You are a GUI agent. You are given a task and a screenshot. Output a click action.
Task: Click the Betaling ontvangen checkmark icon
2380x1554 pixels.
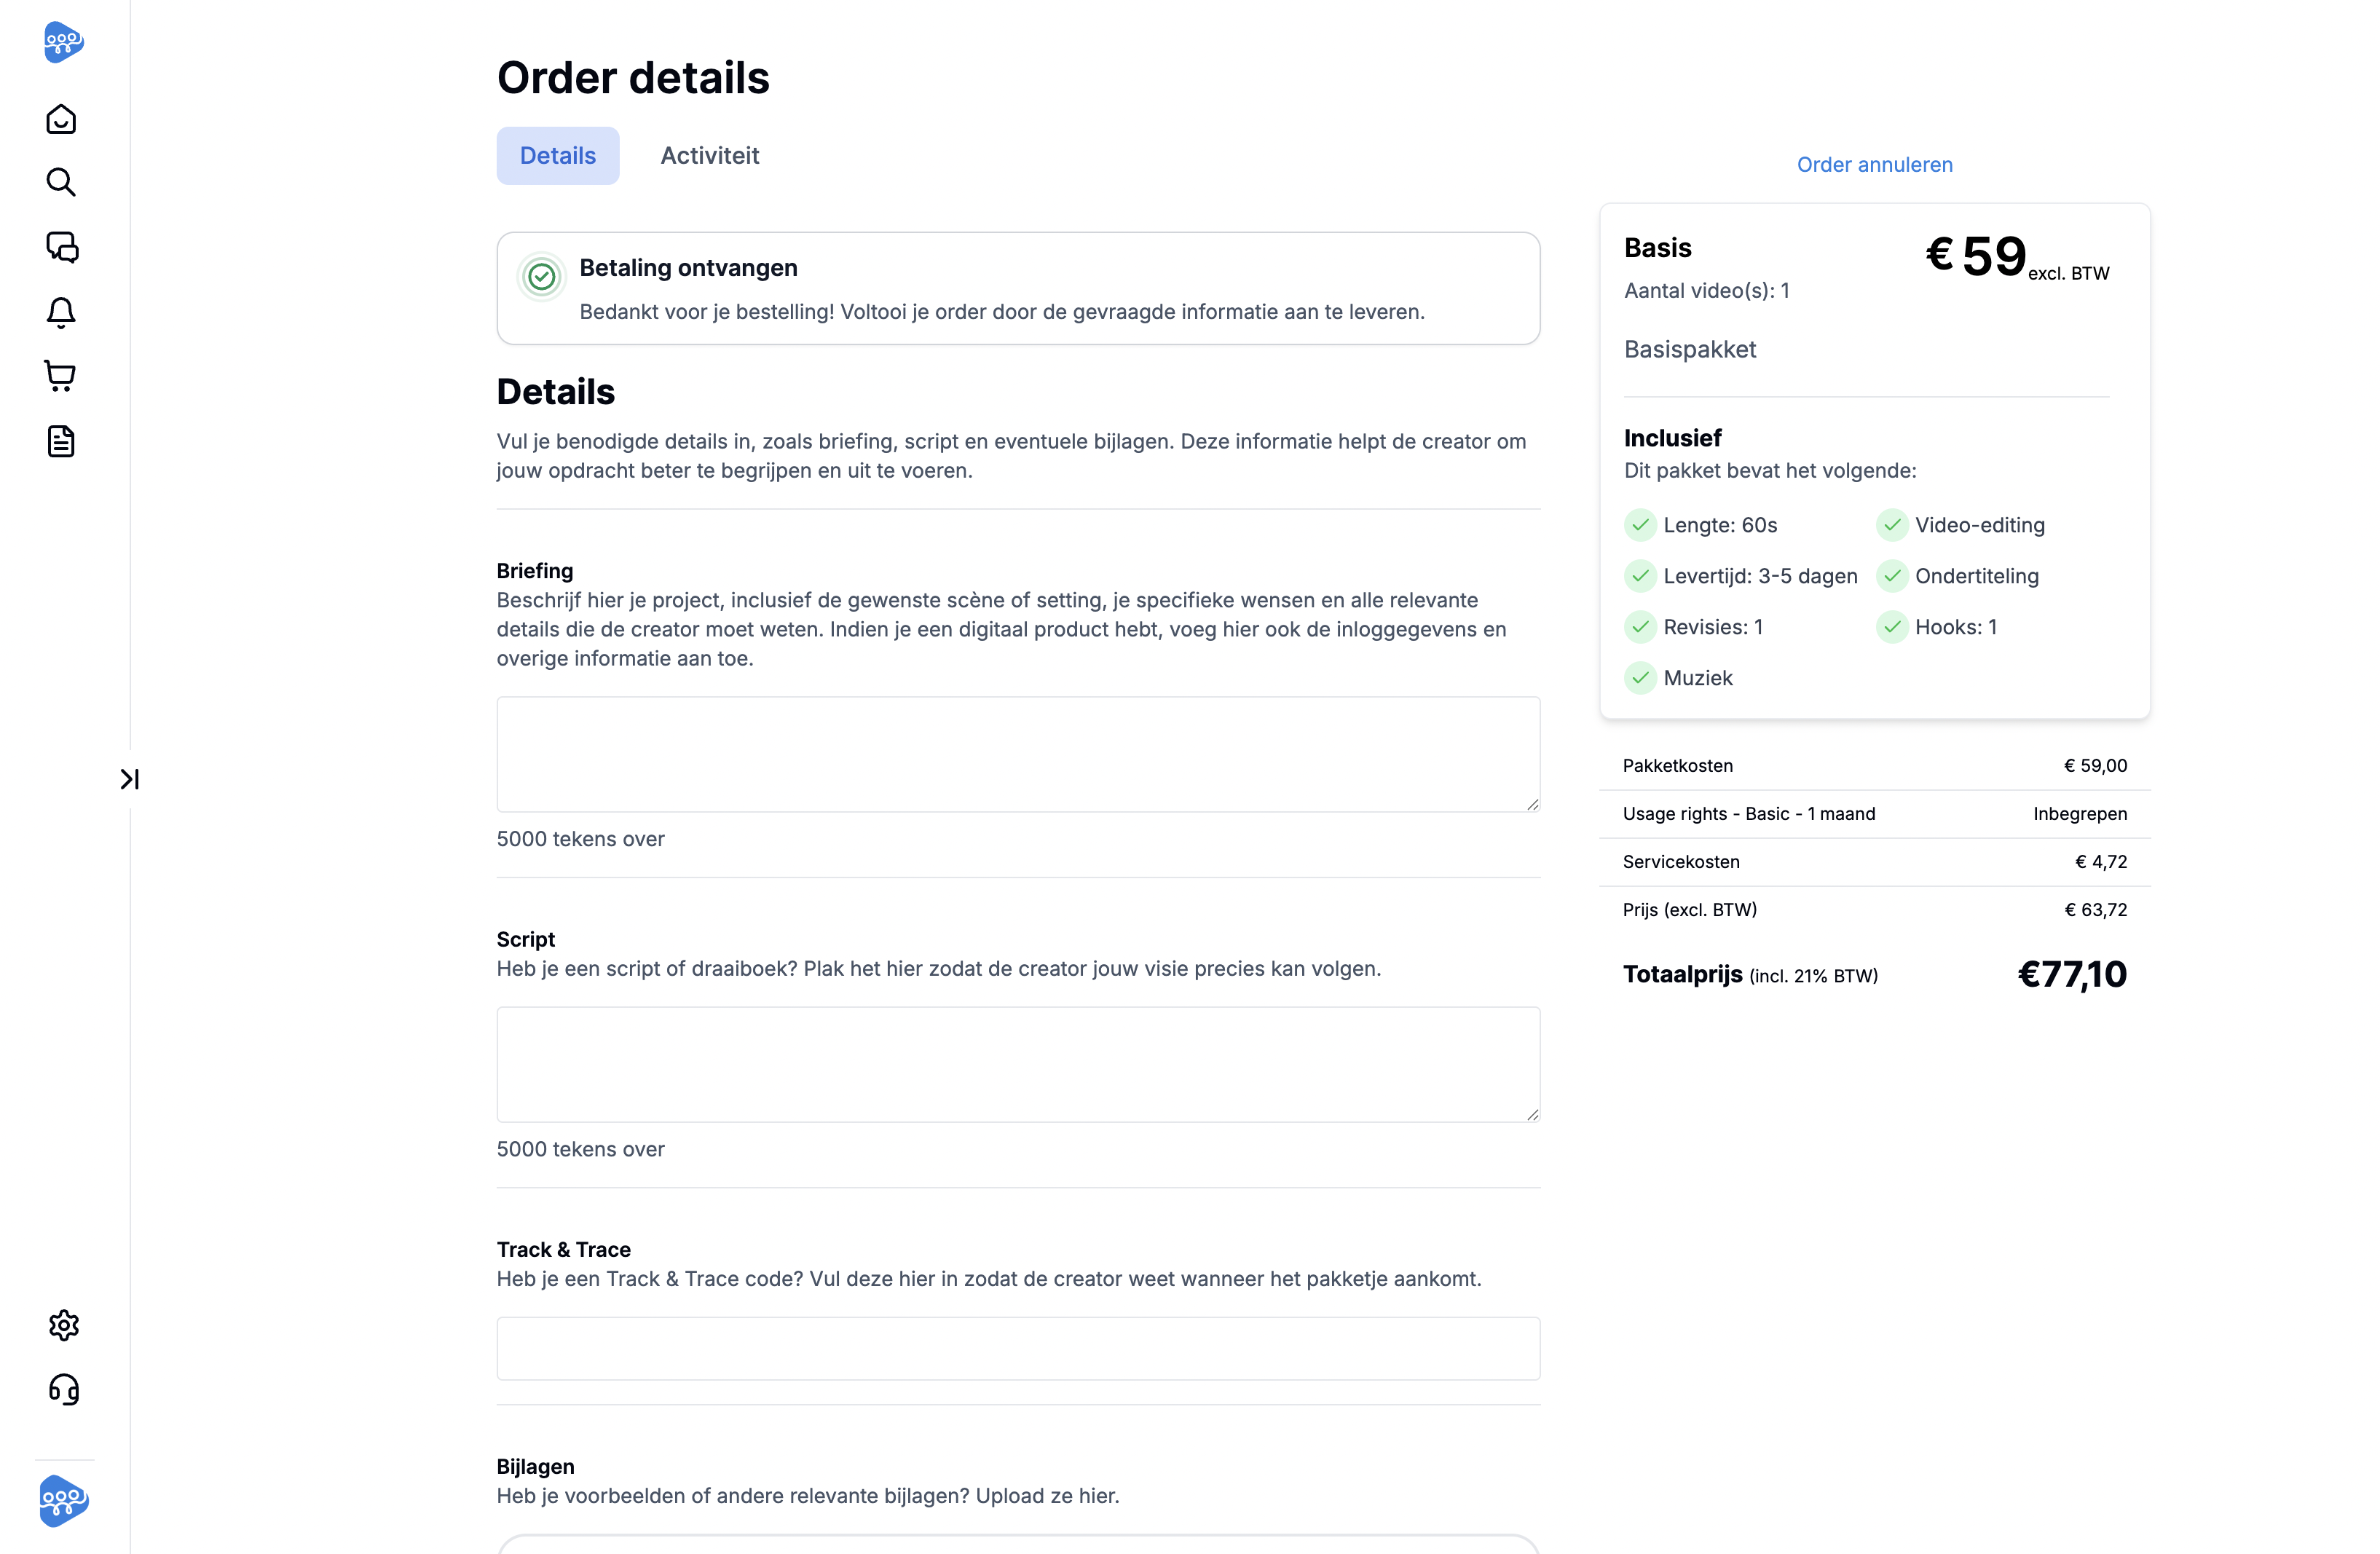(541, 276)
